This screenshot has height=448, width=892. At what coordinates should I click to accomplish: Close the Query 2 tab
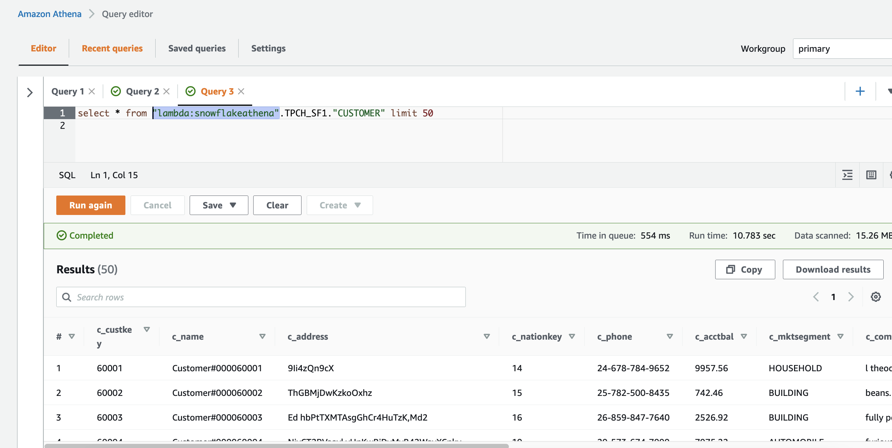[166, 91]
